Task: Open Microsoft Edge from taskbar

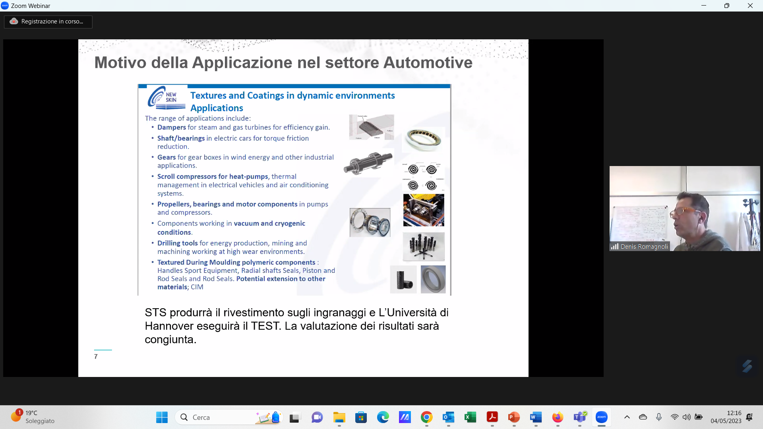Action: (x=383, y=417)
